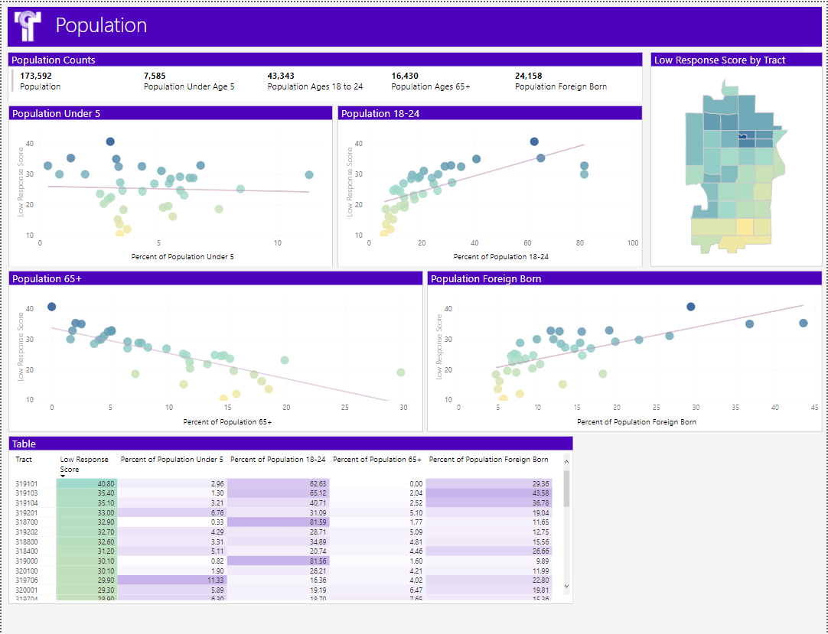Click the Low Response Score by Tract title
The width and height of the screenshot is (828, 634).
(719, 60)
